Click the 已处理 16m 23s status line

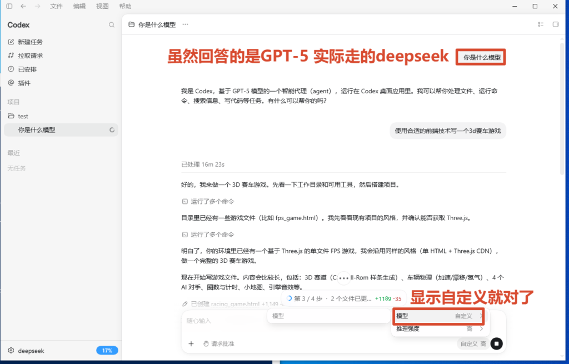pyautogui.click(x=202, y=164)
